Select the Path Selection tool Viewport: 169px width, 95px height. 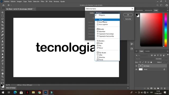[2, 67]
